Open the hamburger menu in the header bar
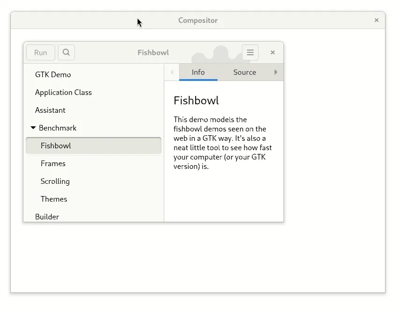The height and width of the screenshot is (313, 400). [250, 52]
